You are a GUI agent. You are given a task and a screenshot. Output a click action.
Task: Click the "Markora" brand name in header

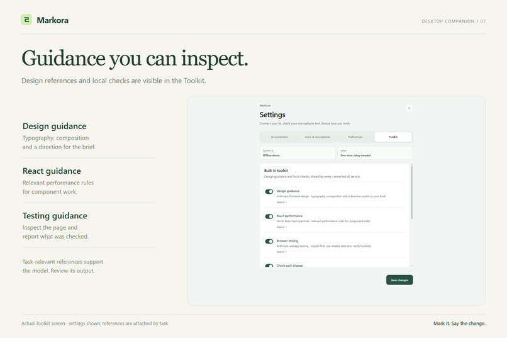(x=52, y=20)
